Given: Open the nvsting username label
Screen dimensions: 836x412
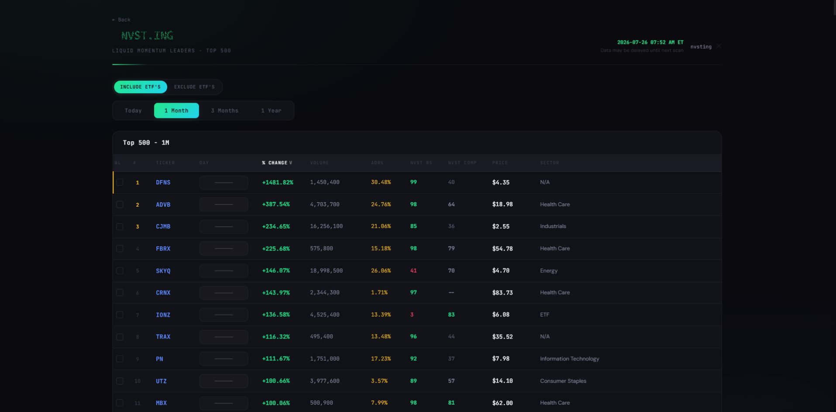Looking at the screenshot, I should [701, 47].
